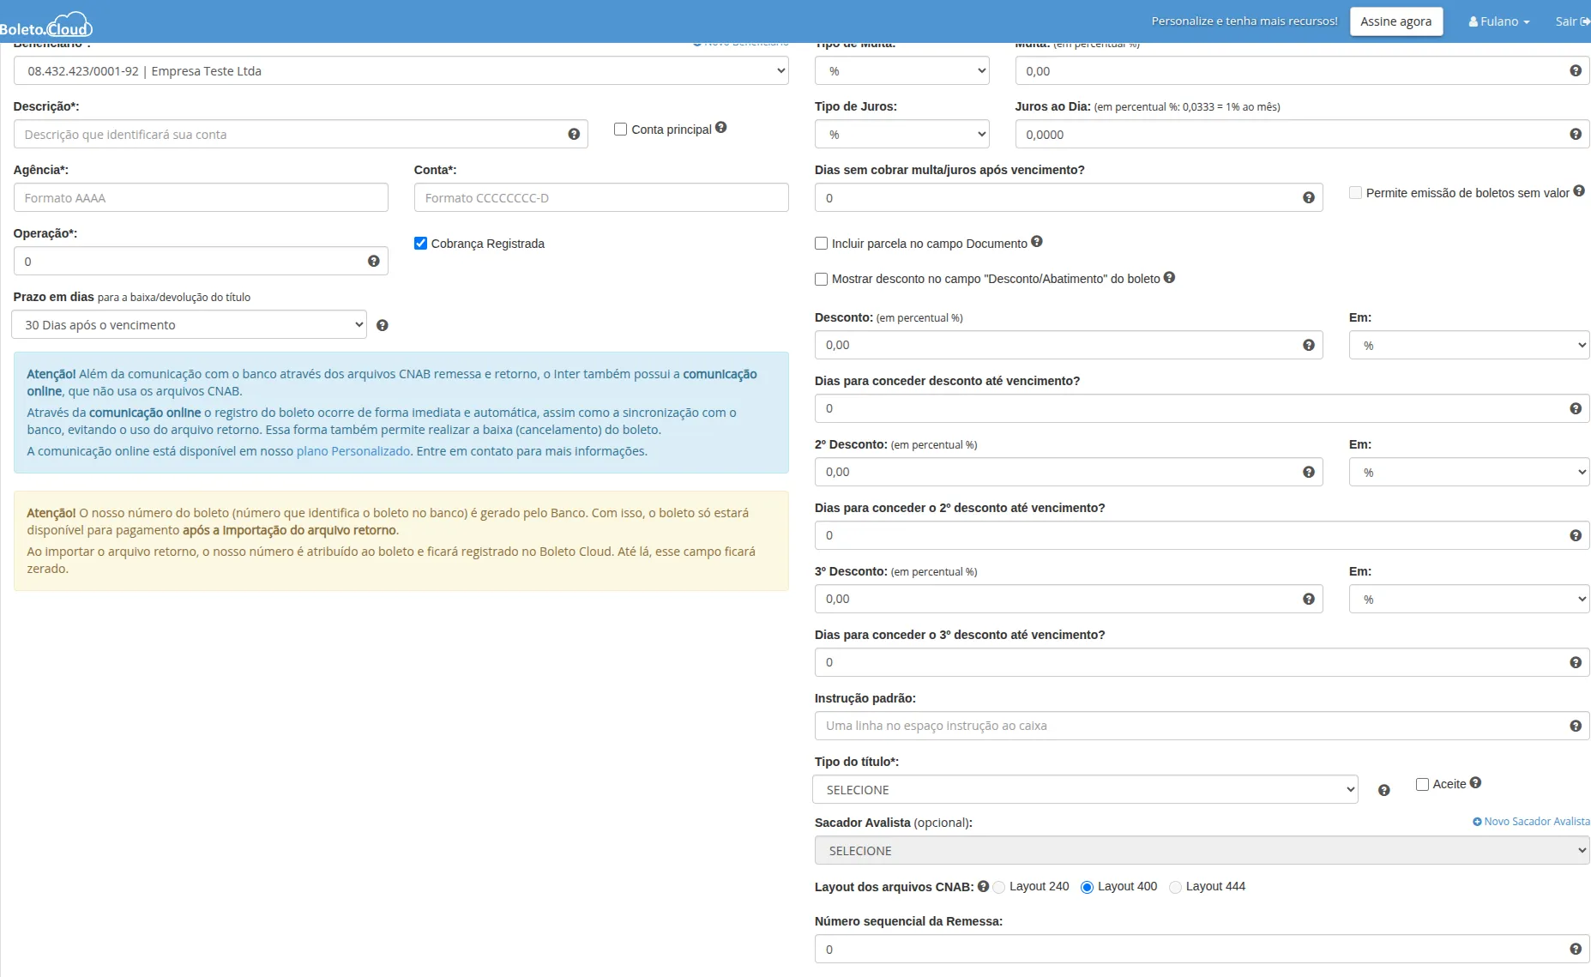1591x977 pixels.
Task: Click the Agência input field
Action: pos(201,198)
